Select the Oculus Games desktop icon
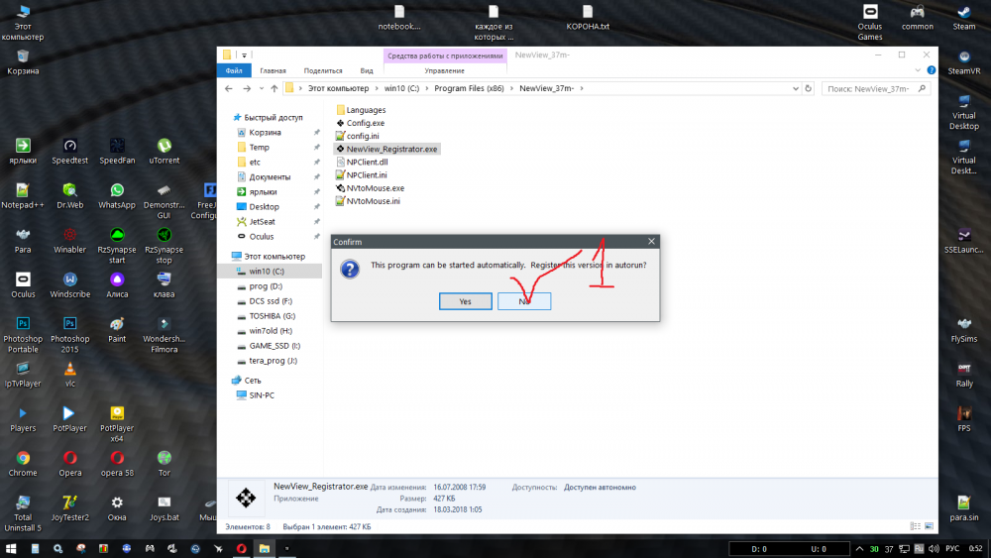The width and height of the screenshot is (991, 558). (870, 23)
